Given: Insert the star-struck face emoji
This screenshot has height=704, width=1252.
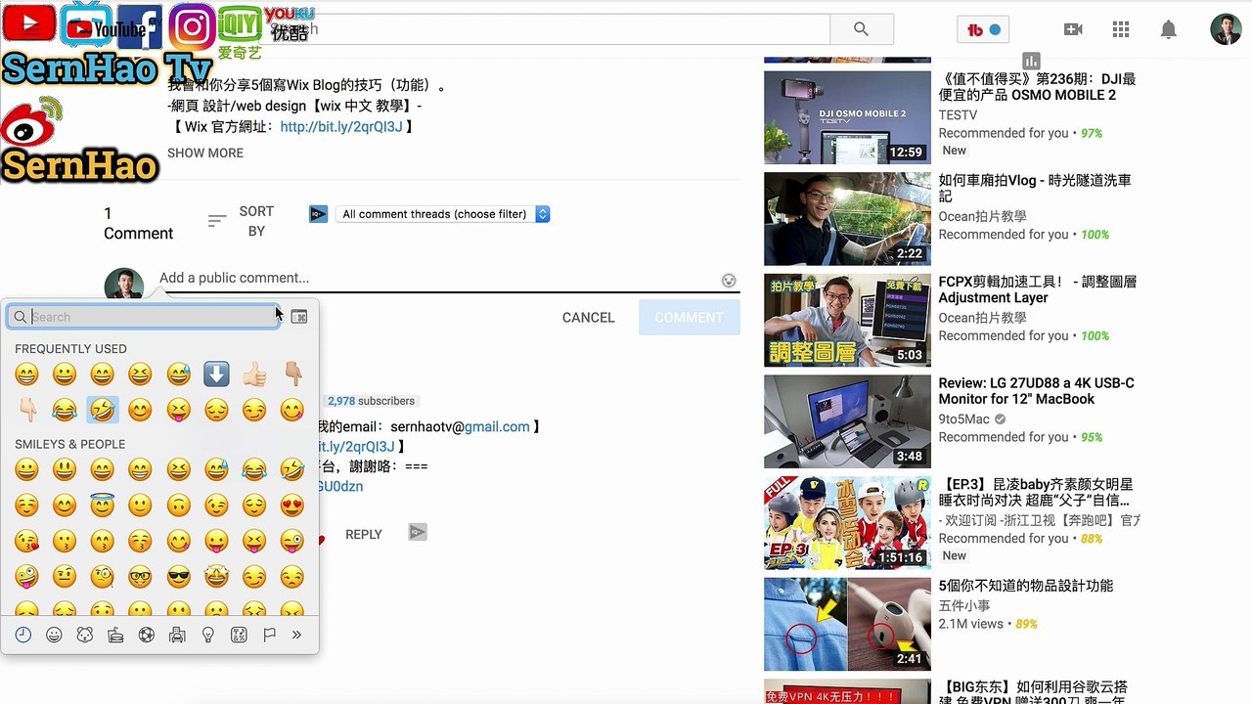Looking at the screenshot, I should [216, 576].
